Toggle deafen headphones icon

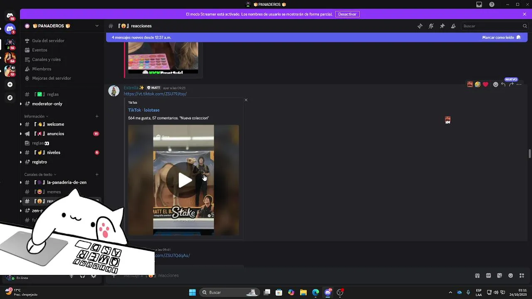click(82, 276)
